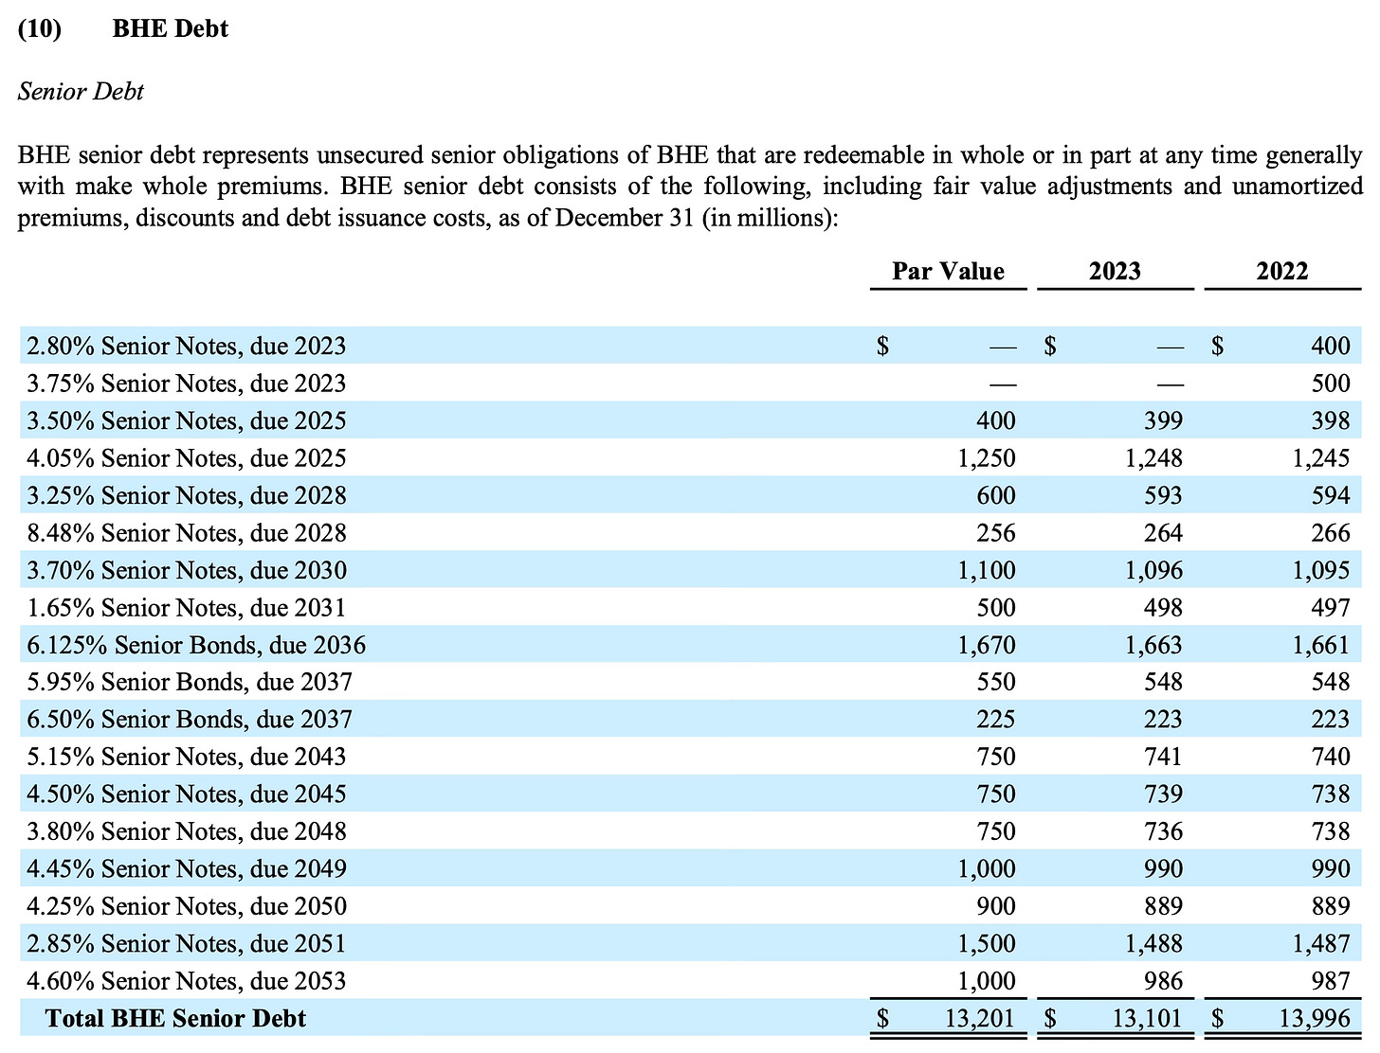Image resolution: width=1380 pixels, height=1053 pixels.
Task: Click 2023 value 736 for 3.80% Notes
Action: (x=1163, y=831)
